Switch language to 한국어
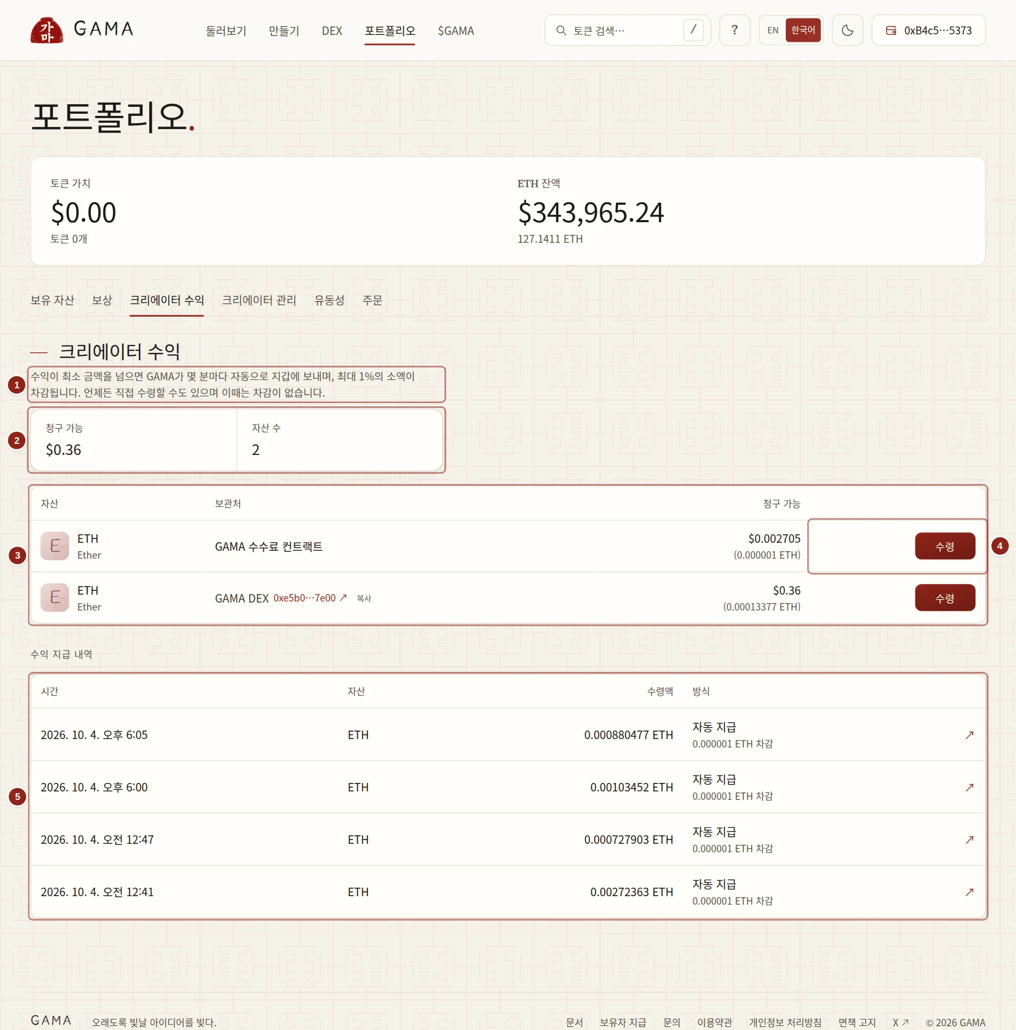The width and height of the screenshot is (1016, 1030). 803,30
